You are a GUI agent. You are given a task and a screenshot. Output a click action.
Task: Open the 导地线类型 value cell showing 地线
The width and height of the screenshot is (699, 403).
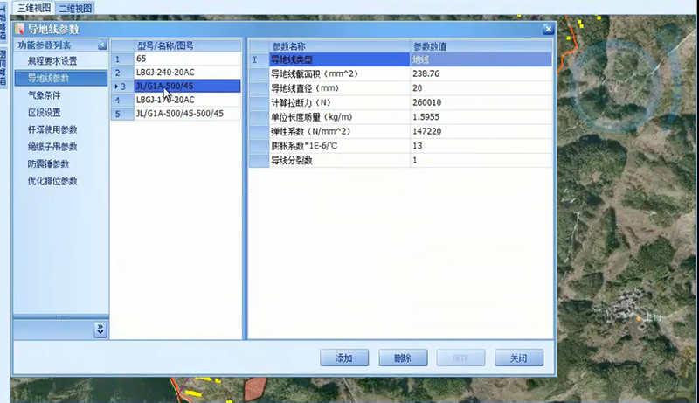coord(481,59)
